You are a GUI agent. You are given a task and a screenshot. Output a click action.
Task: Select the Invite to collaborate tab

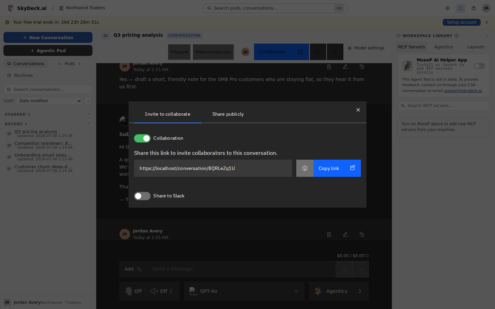(167, 114)
